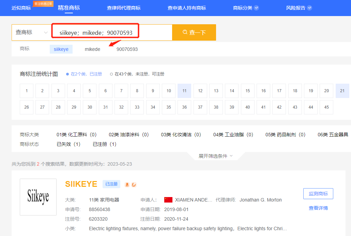Click the 监测商标 monitoring button

point(318,194)
